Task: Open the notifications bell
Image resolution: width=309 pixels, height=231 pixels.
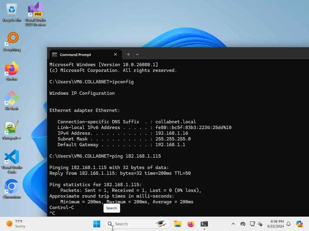Action: 288,224
